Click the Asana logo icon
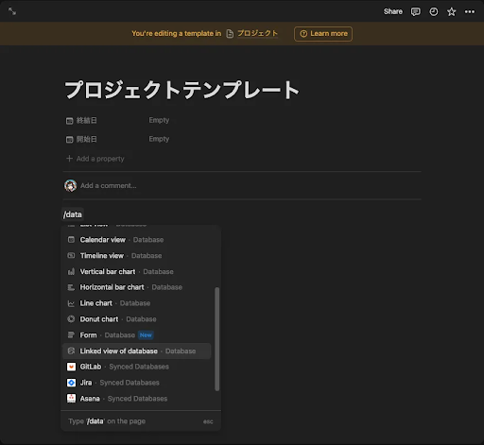 click(71, 399)
